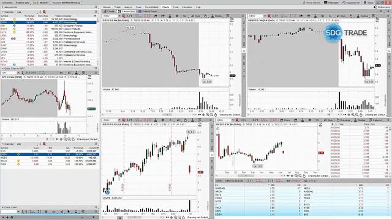
Task: Collapse the Account Info panel
Action: (2, 7)
